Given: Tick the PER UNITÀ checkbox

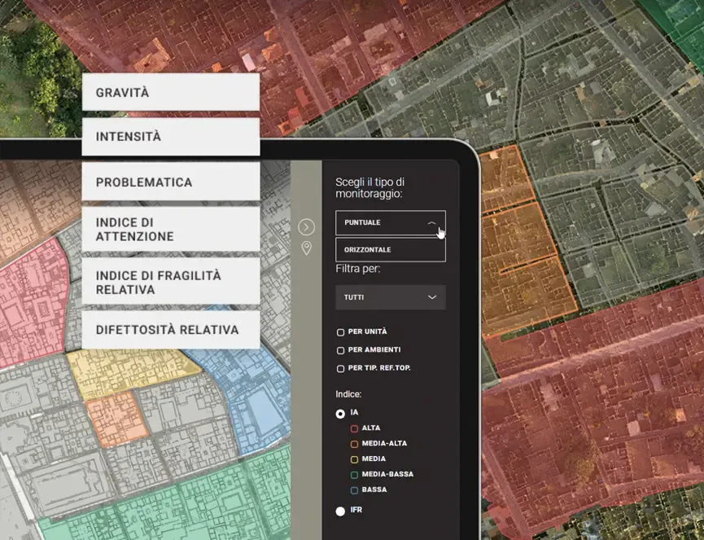Looking at the screenshot, I should point(340,332).
